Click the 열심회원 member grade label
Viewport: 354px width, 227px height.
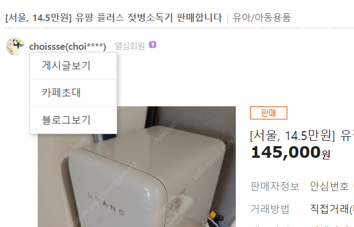(x=130, y=46)
